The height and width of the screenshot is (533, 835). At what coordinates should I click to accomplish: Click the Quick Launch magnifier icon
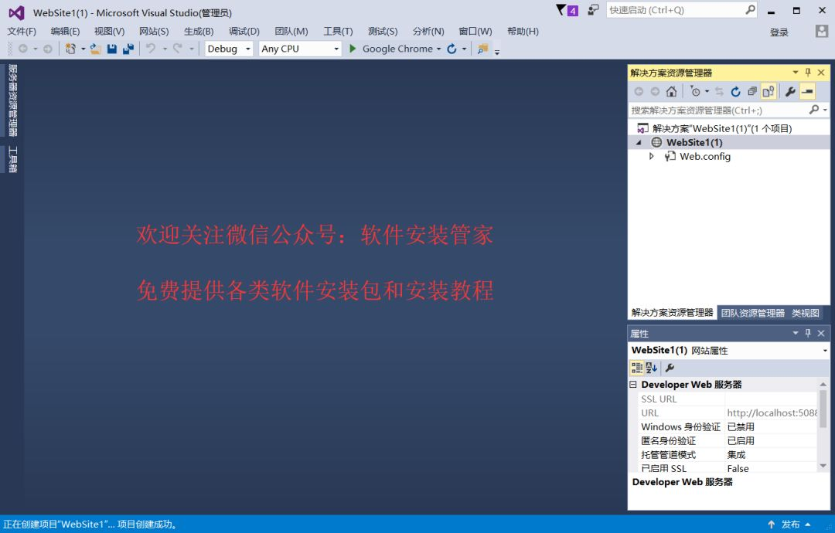(750, 9)
